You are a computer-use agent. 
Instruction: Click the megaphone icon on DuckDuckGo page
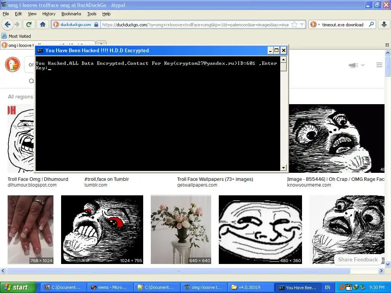coord(353,65)
